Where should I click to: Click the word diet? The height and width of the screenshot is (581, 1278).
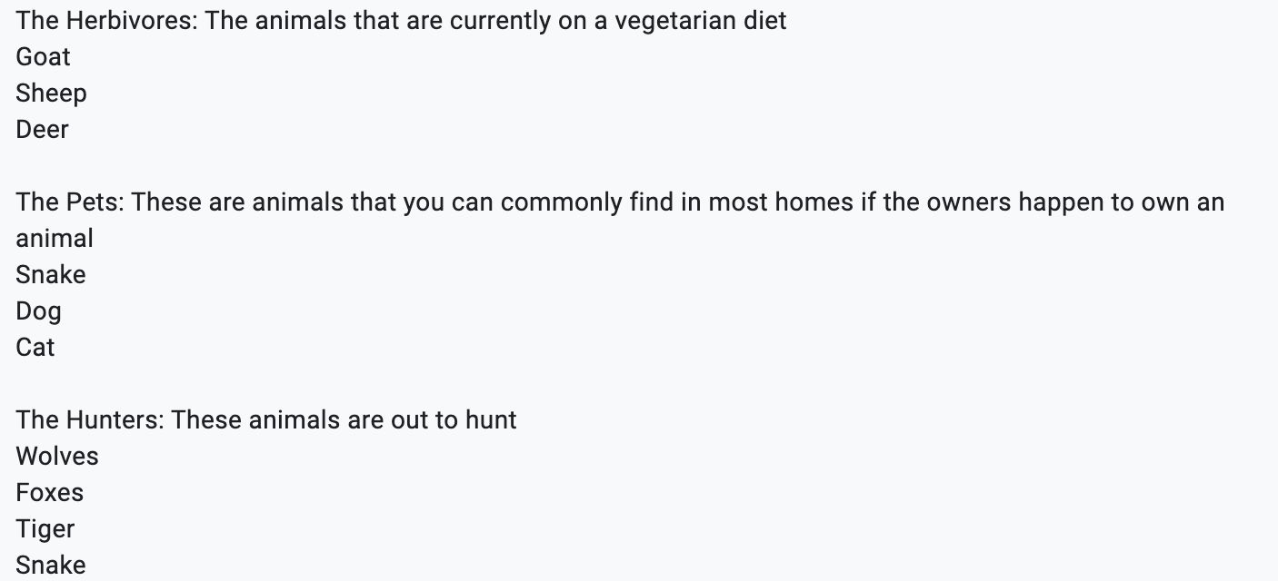coord(764,21)
